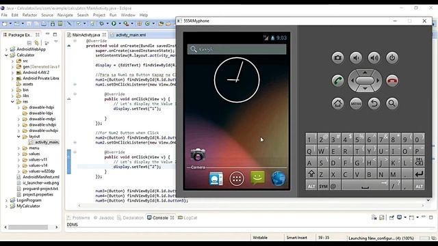Collapse the res folder
The height and width of the screenshot is (246, 438).
click(x=12, y=102)
